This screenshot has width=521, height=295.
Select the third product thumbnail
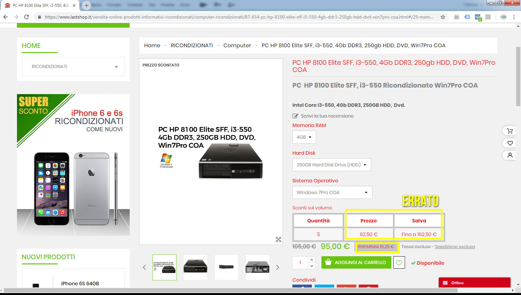tap(226, 267)
